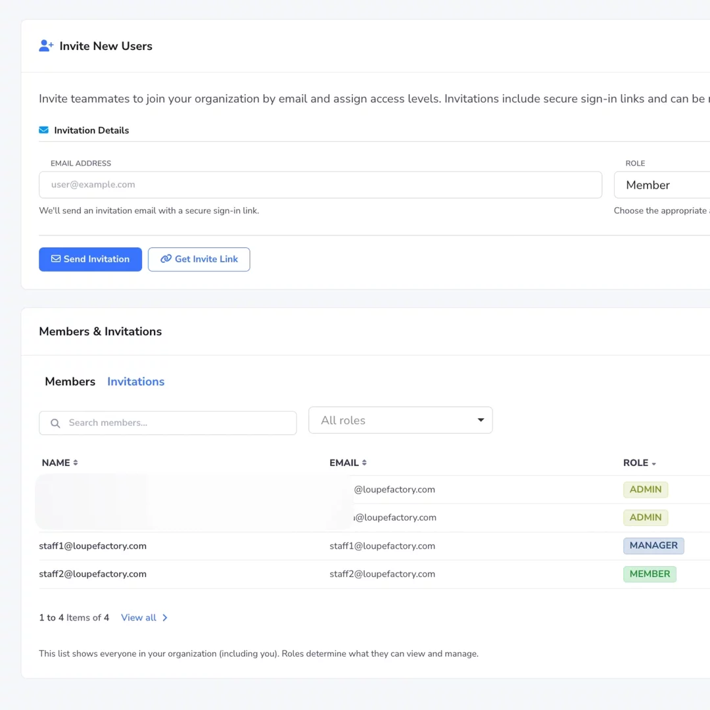Click the MANAGER role badge for staff1
This screenshot has width=710, height=710.
653,546
